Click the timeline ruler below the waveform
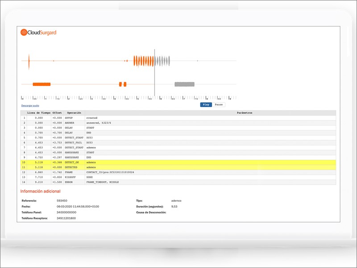 point(129,97)
